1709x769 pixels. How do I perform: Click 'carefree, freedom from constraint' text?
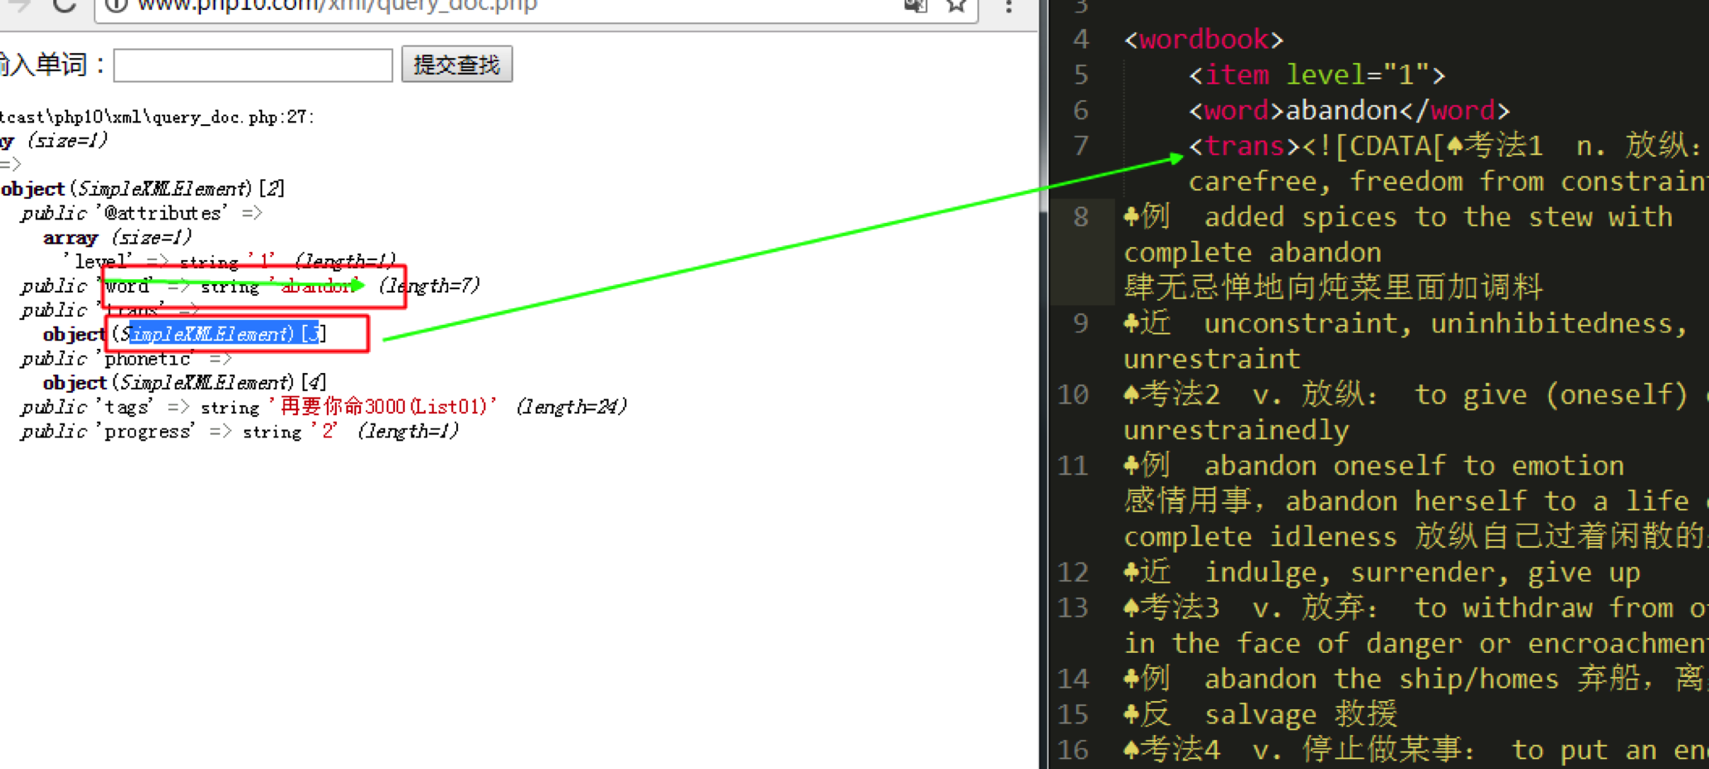(1448, 181)
